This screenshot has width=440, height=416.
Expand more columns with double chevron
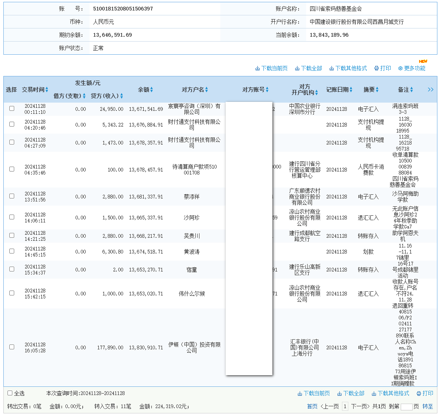pyautogui.click(x=430, y=89)
